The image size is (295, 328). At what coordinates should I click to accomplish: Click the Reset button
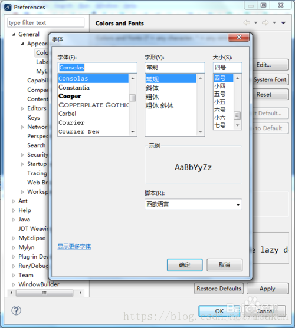[270, 94]
